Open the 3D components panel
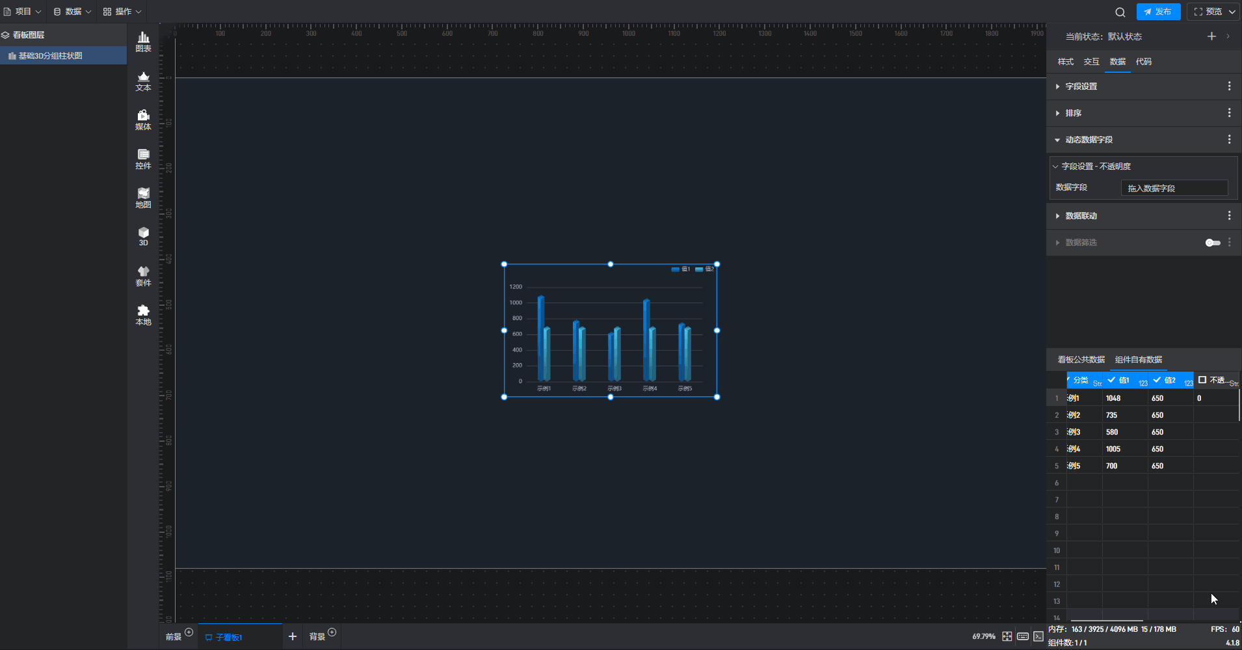 143,236
